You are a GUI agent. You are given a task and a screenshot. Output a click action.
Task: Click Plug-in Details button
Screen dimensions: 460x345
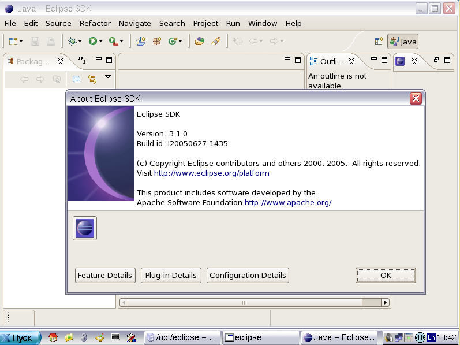(x=171, y=276)
